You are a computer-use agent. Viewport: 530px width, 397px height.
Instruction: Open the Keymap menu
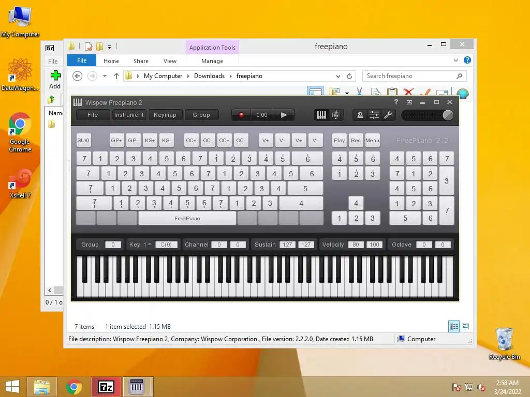[x=165, y=115]
